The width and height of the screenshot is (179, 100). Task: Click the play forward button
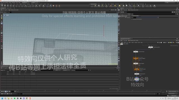(x=8, y=91)
